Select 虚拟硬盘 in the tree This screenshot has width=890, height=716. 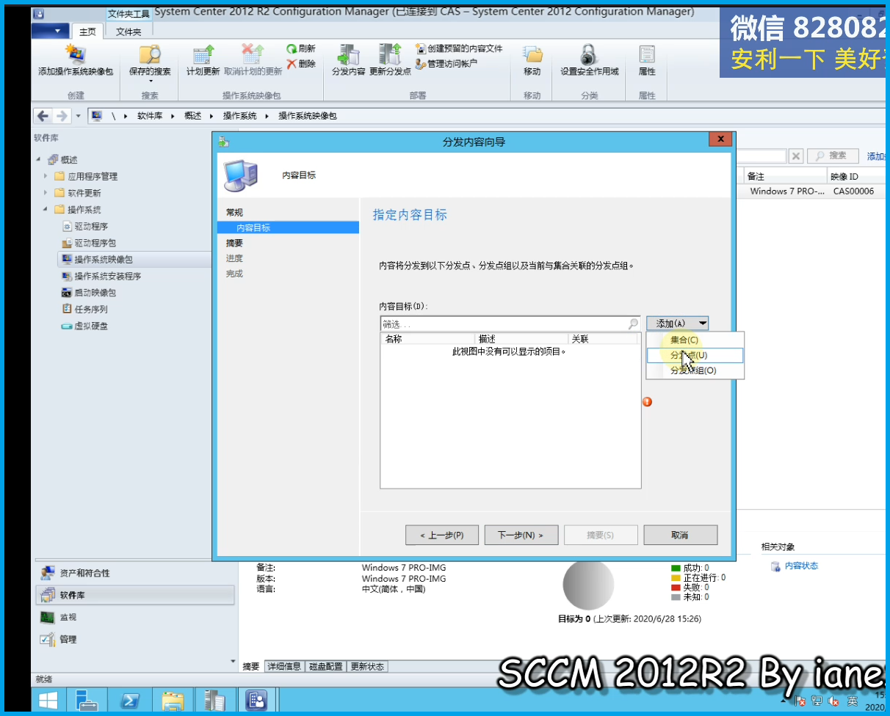tap(85, 326)
